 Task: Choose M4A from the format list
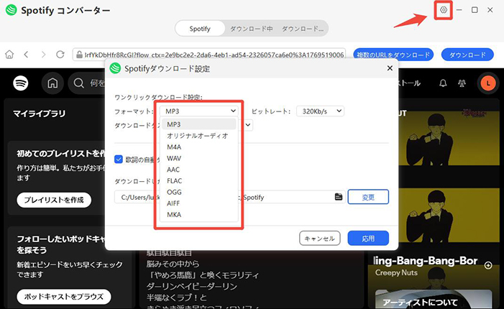pyautogui.click(x=199, y=147)
